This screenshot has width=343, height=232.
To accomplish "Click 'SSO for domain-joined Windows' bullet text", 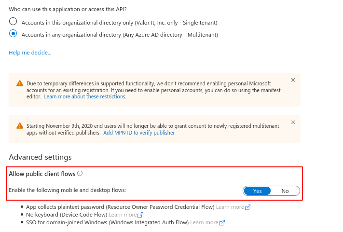I will (108, 223).
